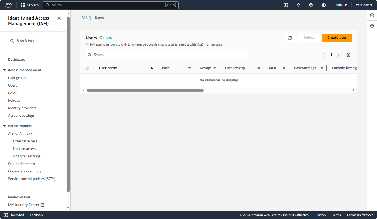
Task: Focus the Search IAM field
Action: point(33,41)
